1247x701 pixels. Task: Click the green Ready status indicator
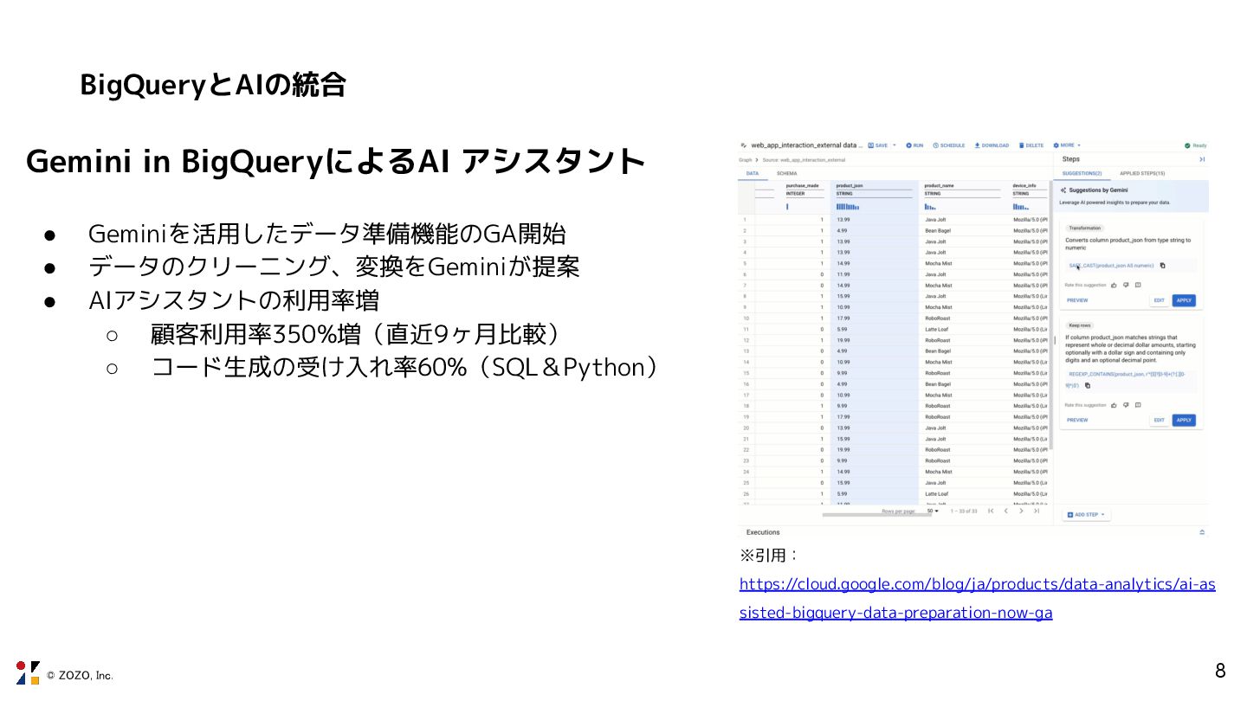[x=1195, y=145]
